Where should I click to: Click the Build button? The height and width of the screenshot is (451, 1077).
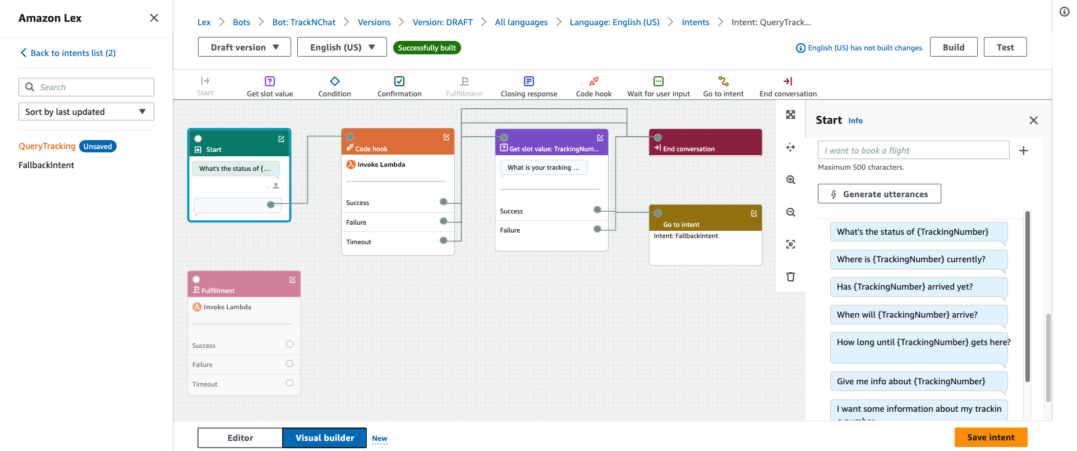954,47
